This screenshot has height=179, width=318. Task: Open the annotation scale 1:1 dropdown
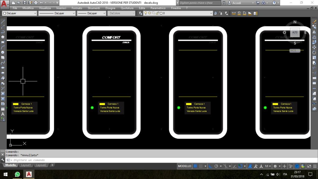coord(268,166)
